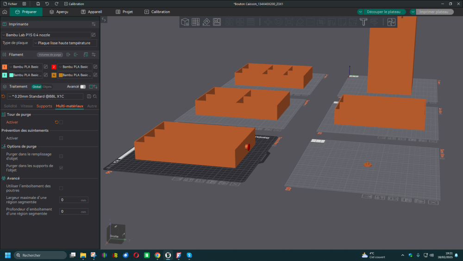The image size is (463, 261).
Task: Switch to the Aperçu tab
Action: click(x=58, y=12)
